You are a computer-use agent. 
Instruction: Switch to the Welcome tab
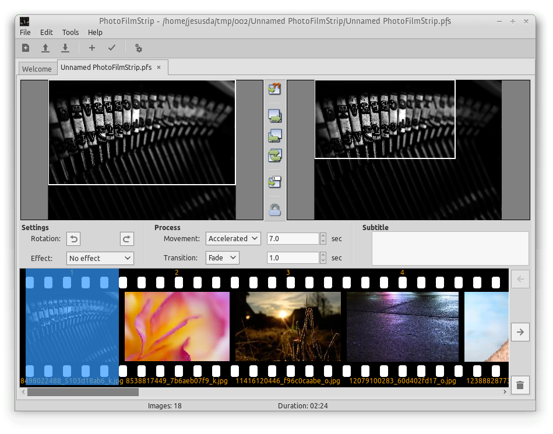pyautogui.click(x=37, y=68)
